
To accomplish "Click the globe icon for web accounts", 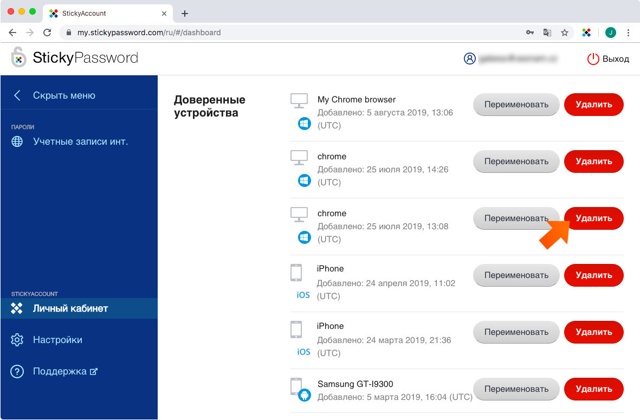I will click(17, 141).
